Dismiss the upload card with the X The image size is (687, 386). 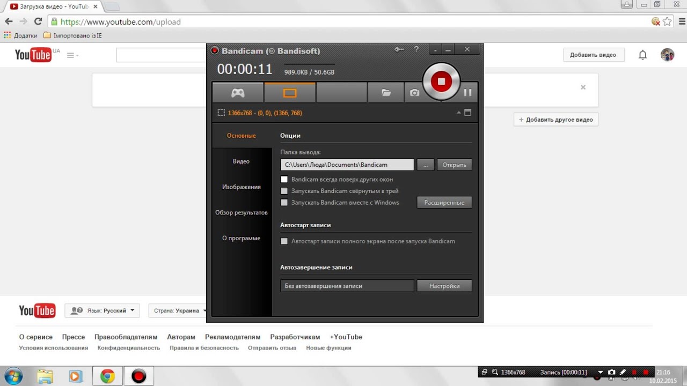click(583, 87)
